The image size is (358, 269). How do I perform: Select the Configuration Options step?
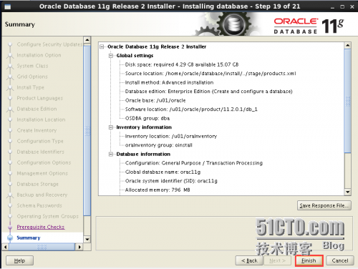coord(44,162)
